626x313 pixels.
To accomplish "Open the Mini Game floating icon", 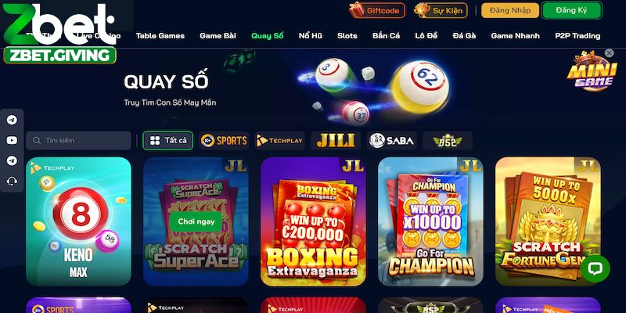I will pyautogui.click(x=592, y=71).
